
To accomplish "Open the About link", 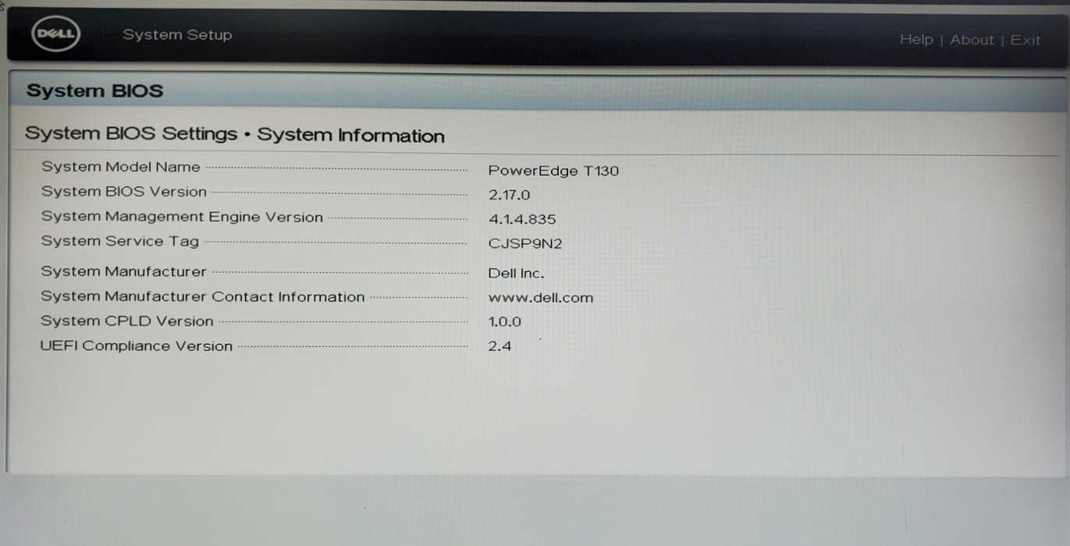I will pyautogui.click(x=972, y=40).
